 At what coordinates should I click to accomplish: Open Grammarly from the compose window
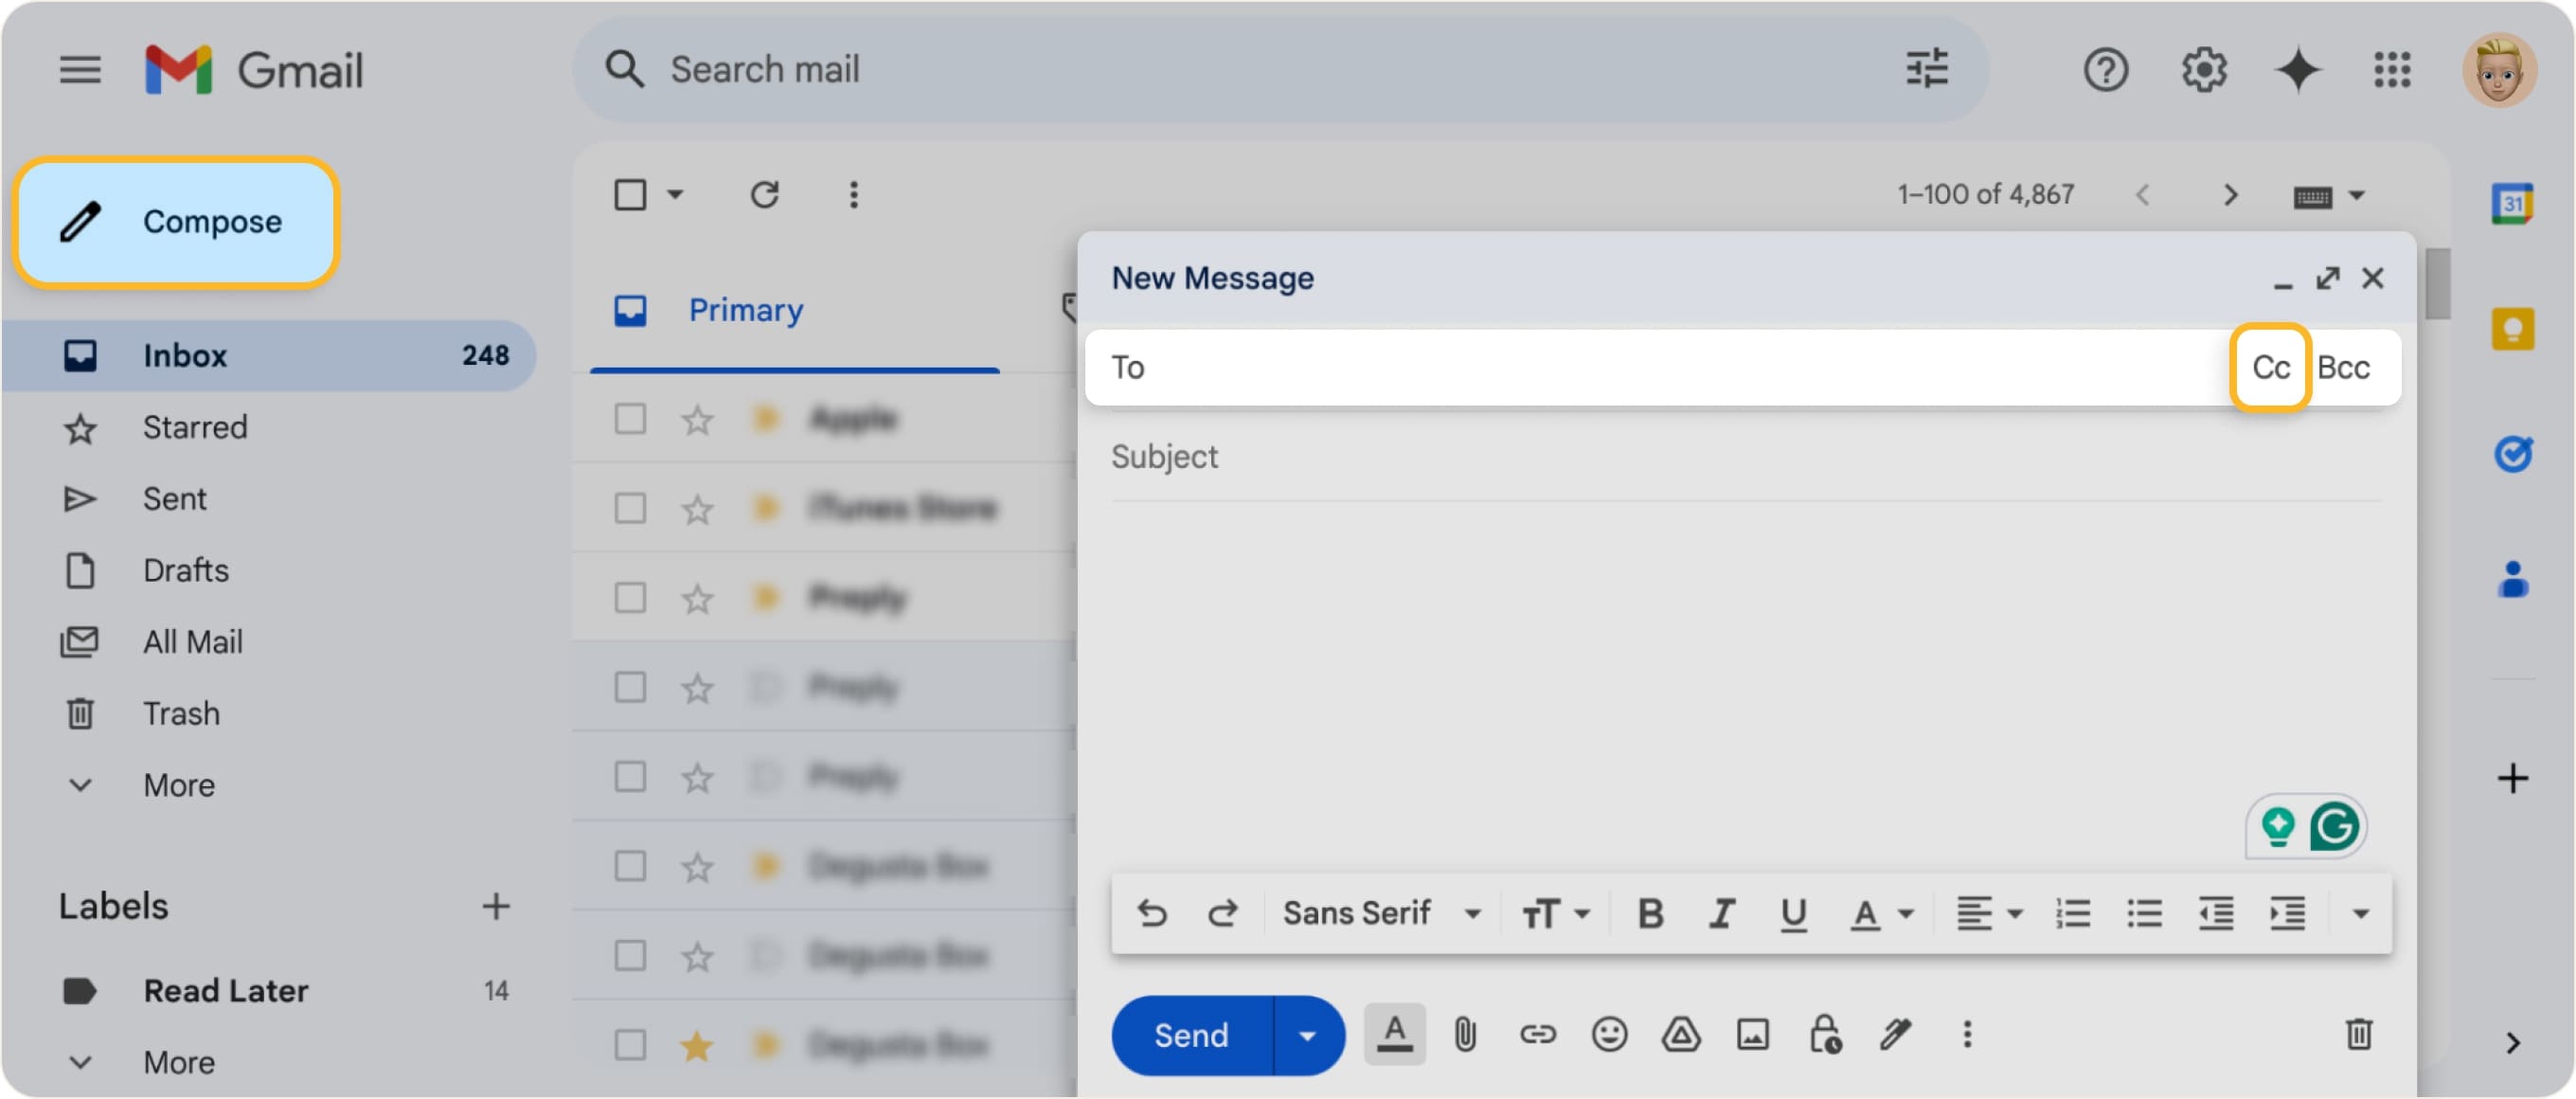click(2335, 825)
